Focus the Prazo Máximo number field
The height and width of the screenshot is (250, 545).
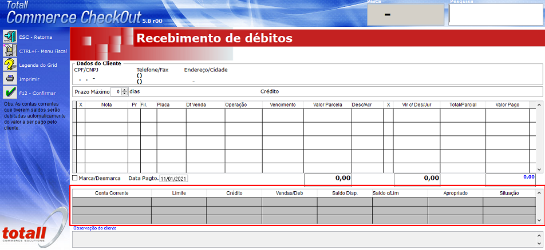click(116, 92)
